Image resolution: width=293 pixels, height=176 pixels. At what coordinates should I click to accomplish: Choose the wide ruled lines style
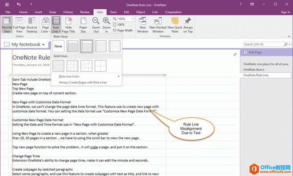(115, 46)
